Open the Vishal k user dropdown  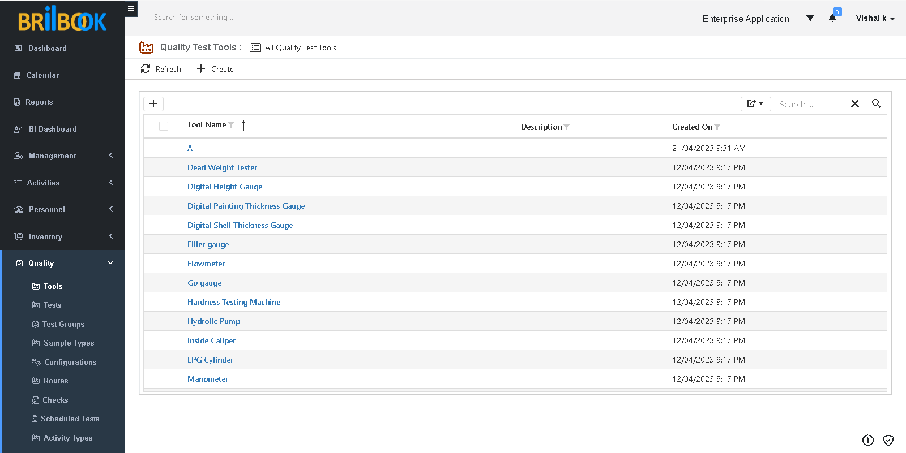[x=875, y=18]
